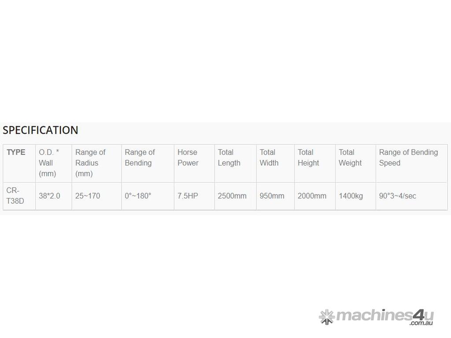Viewport: 451px width, 338px height.
Task: Click the 0°~180° bending range value
Action: pos(138,196)
